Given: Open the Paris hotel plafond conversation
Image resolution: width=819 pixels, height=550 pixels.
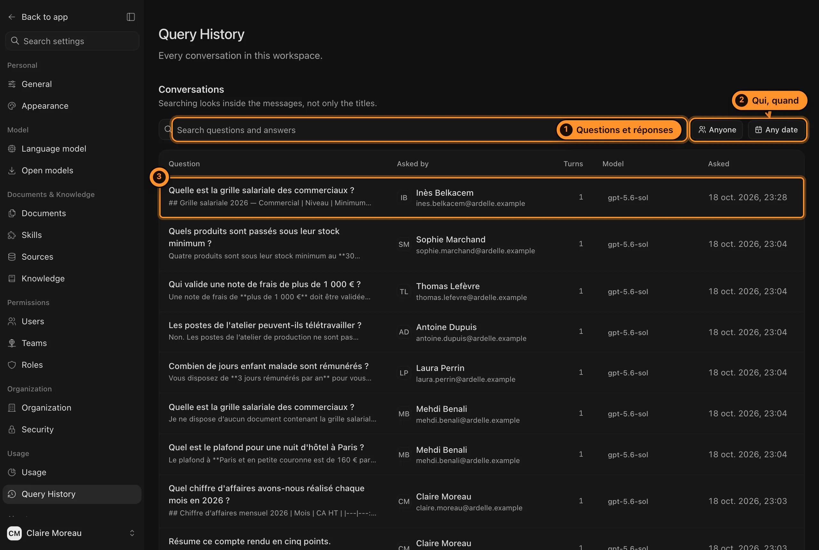Looking at the screenshot, I should coord(481,454).
